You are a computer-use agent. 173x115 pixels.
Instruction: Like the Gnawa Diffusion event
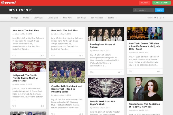[x=131, y=71]
